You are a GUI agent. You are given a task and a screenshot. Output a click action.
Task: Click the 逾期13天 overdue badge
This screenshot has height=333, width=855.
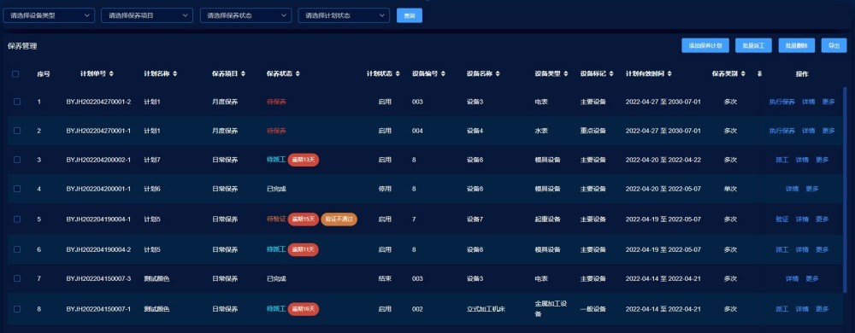click(x=304, y=160)
